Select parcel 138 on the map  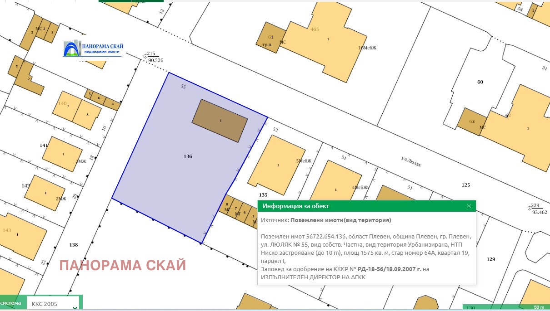click(x=74, y=245)
